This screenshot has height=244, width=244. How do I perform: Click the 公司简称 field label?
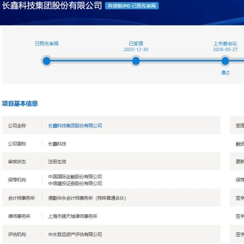17,144
